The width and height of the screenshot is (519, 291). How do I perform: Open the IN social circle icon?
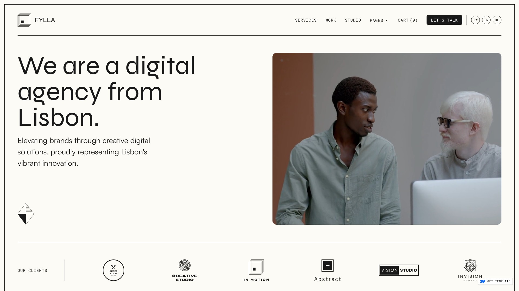(486, 20)
